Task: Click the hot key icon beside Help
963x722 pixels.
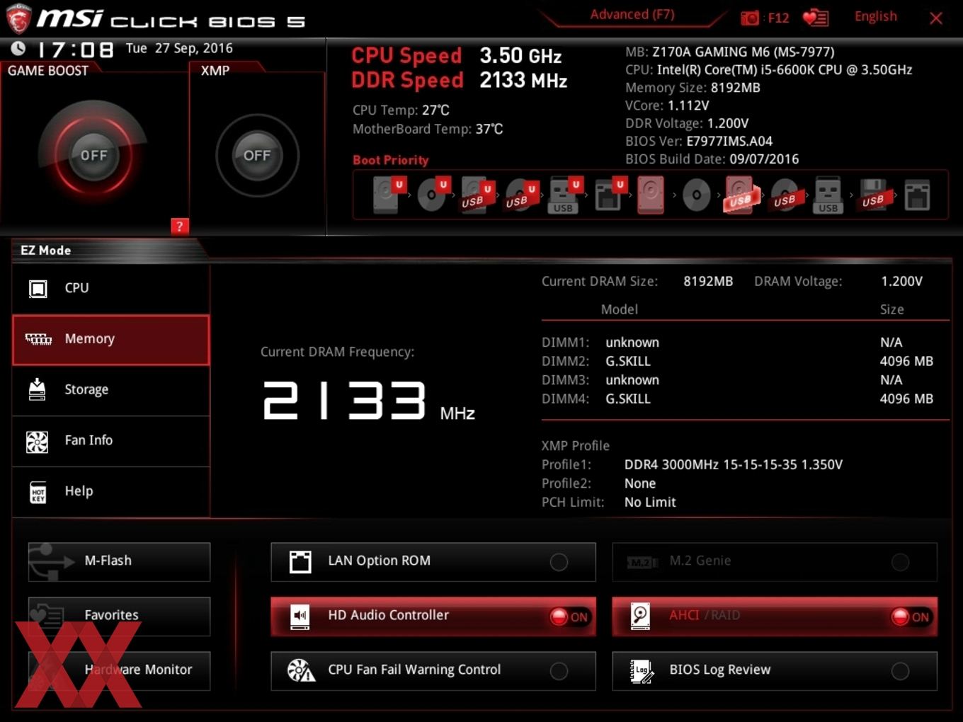Action: point(38,492)
